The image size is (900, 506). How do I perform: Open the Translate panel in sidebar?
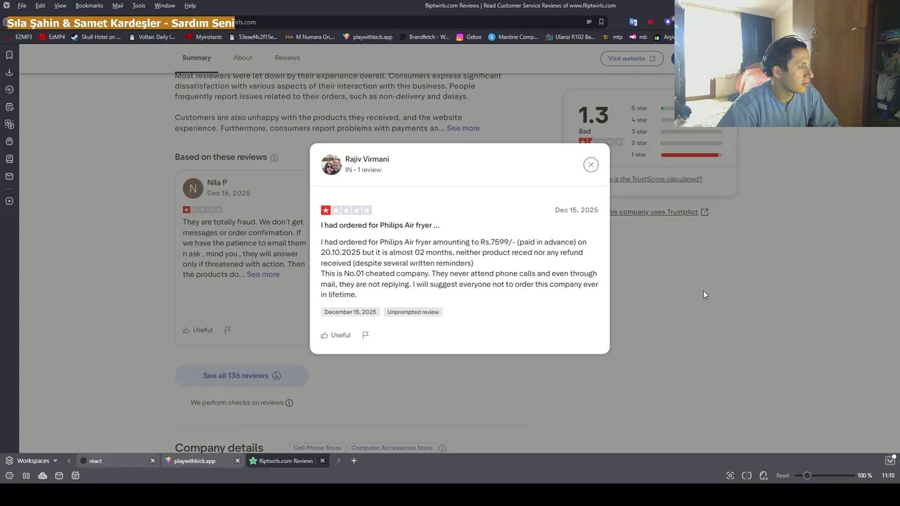click(9, 124)
